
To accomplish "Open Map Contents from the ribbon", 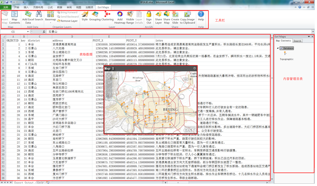I will (x=14, y=18).
